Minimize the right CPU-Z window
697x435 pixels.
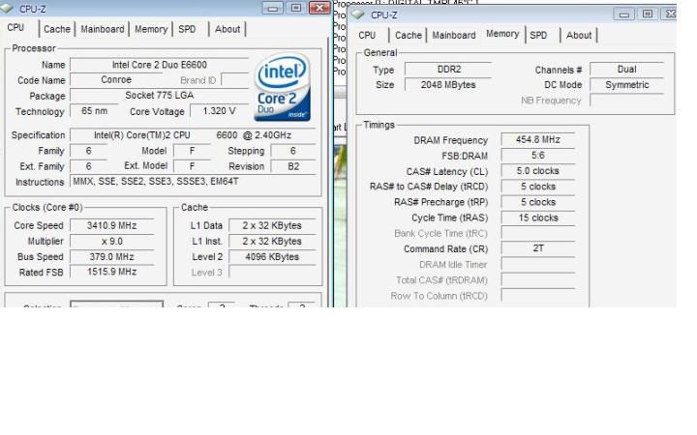coord(623,14)
